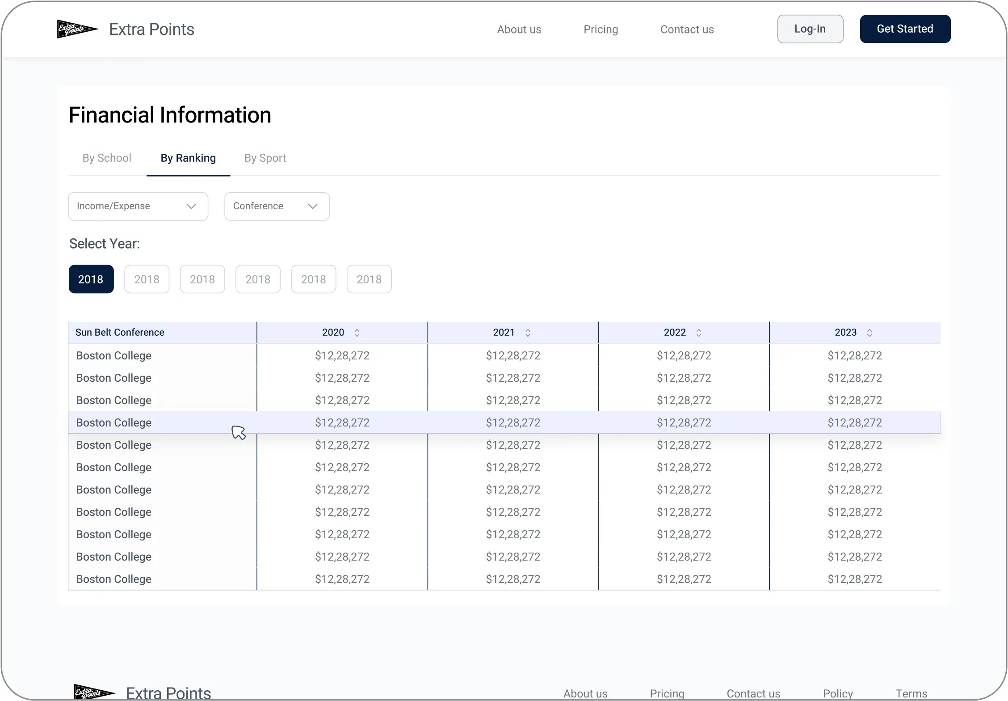Click the footer Extra Points pennant logo

pyautogui.click(x=94, y=693)
